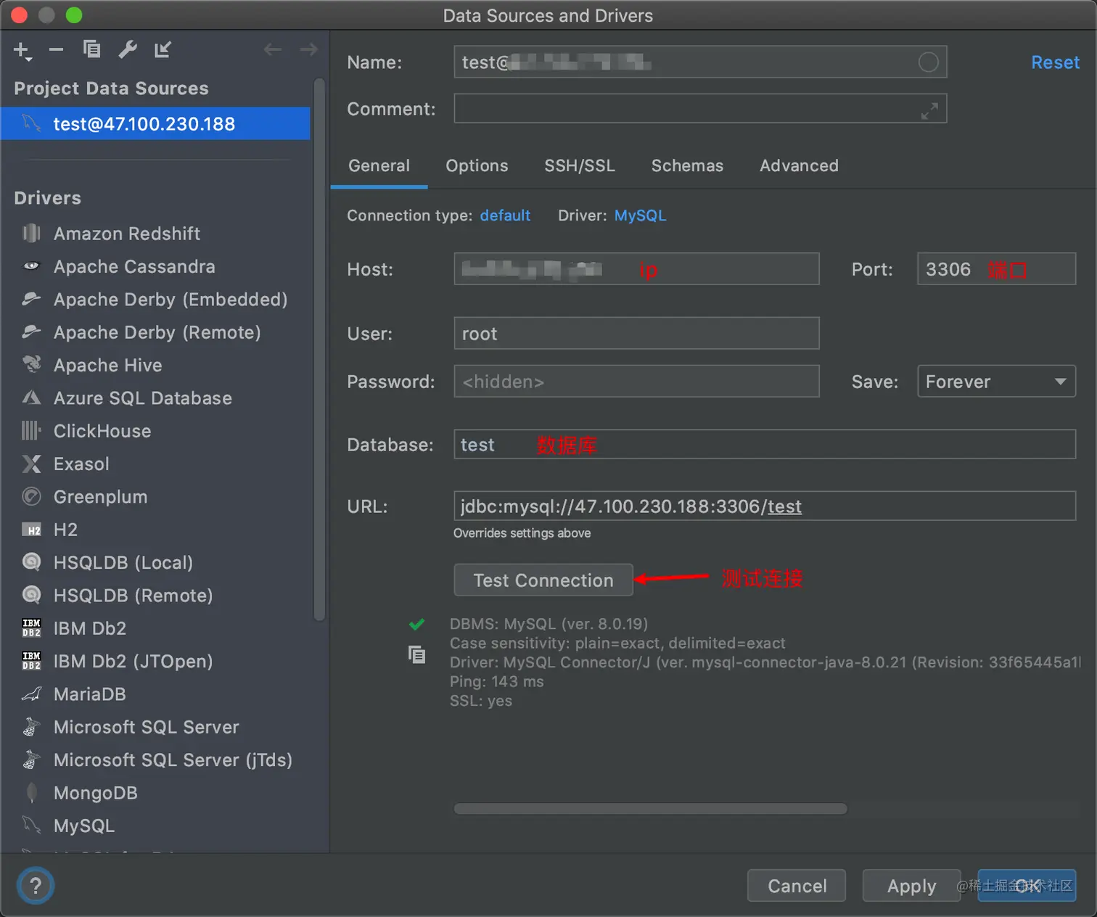The image size is (1097, 917).
Task: Select MariaDB driver
Action: tap(90, 694)
